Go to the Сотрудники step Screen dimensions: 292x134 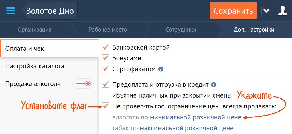pos(181,30)
